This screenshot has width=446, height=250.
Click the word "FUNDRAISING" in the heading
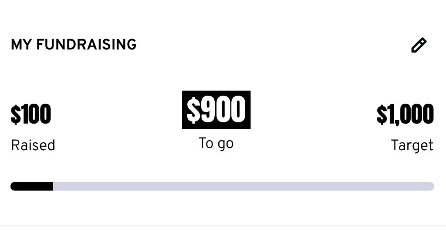click(x=86, y=45)
